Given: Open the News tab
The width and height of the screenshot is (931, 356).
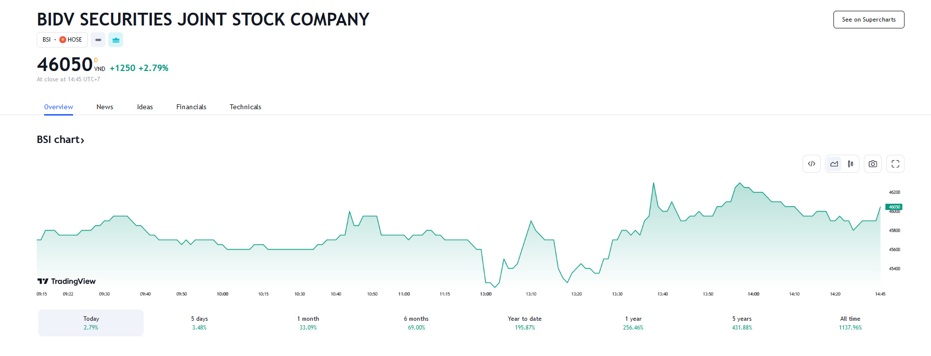Looking at the screenshot, I should pos(104,107).
